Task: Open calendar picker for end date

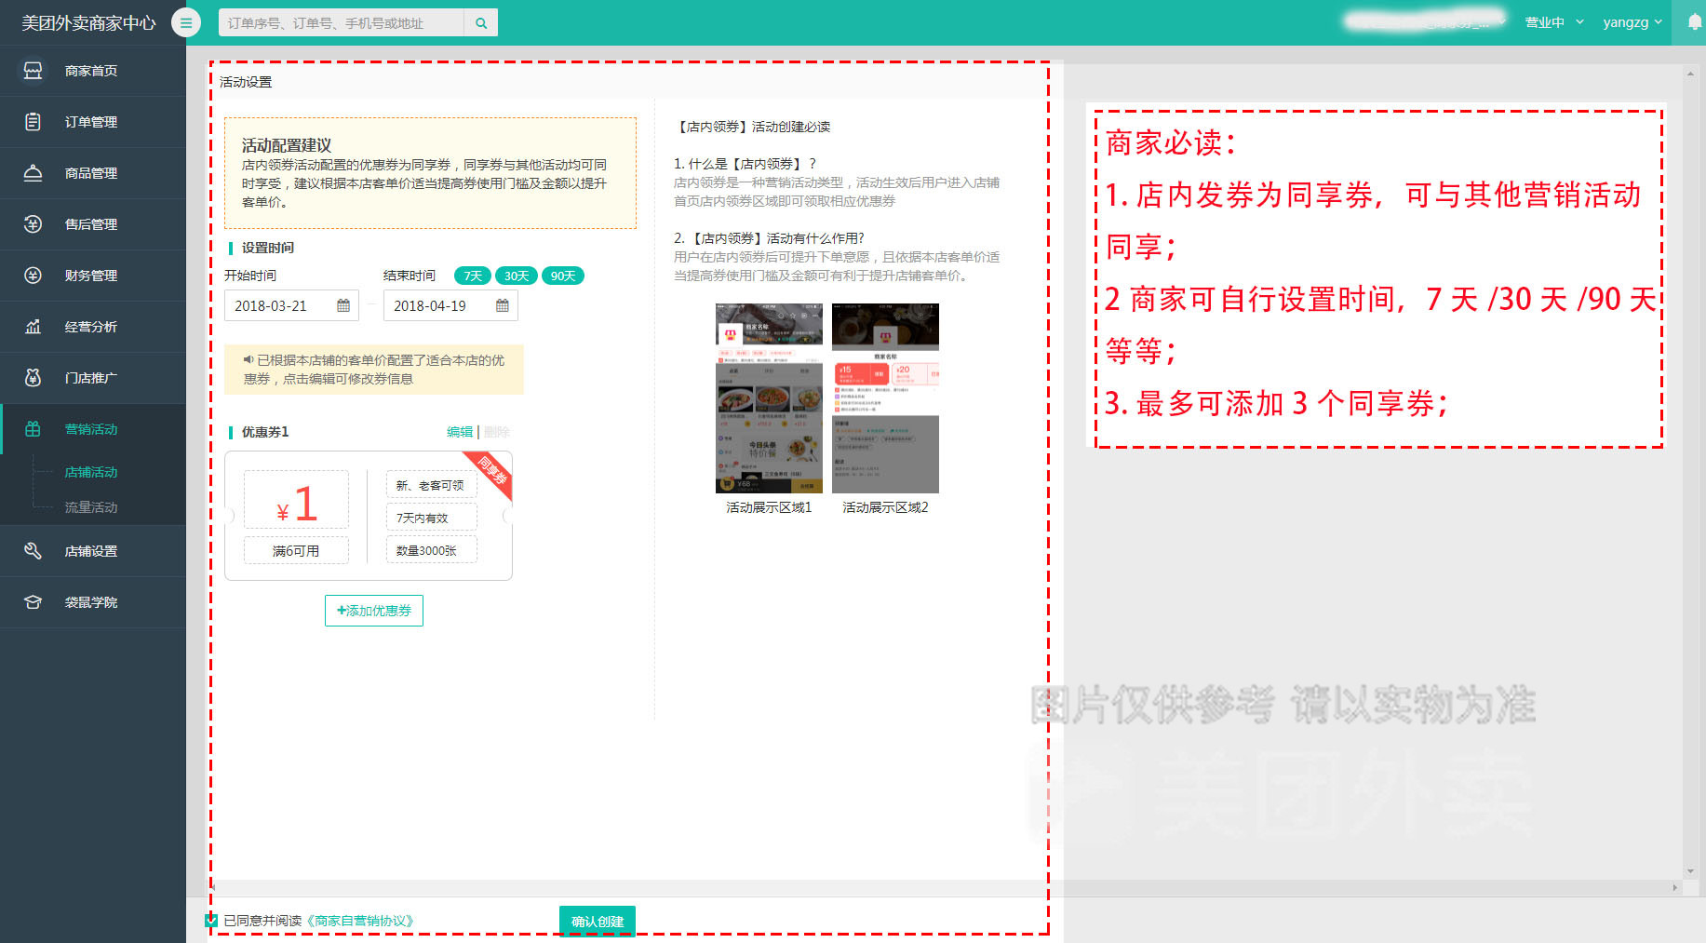Action: tap(503, 305)
